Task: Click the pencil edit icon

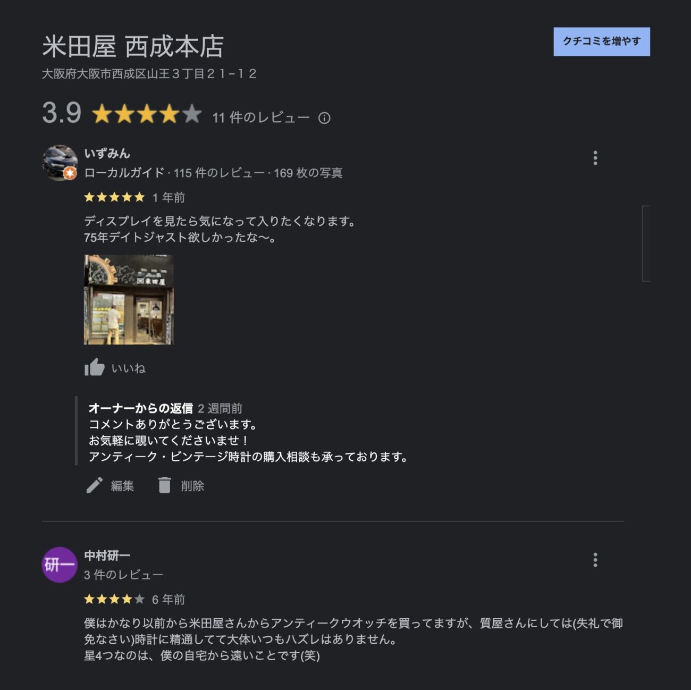Action: [x=94, y=485]
